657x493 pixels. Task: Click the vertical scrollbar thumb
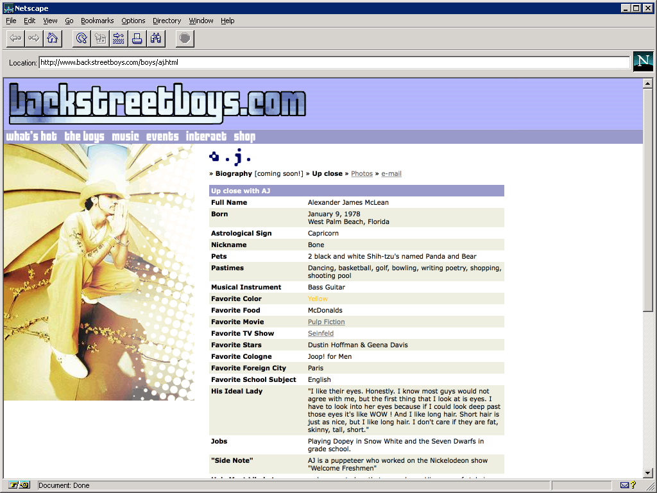(648, 200)
